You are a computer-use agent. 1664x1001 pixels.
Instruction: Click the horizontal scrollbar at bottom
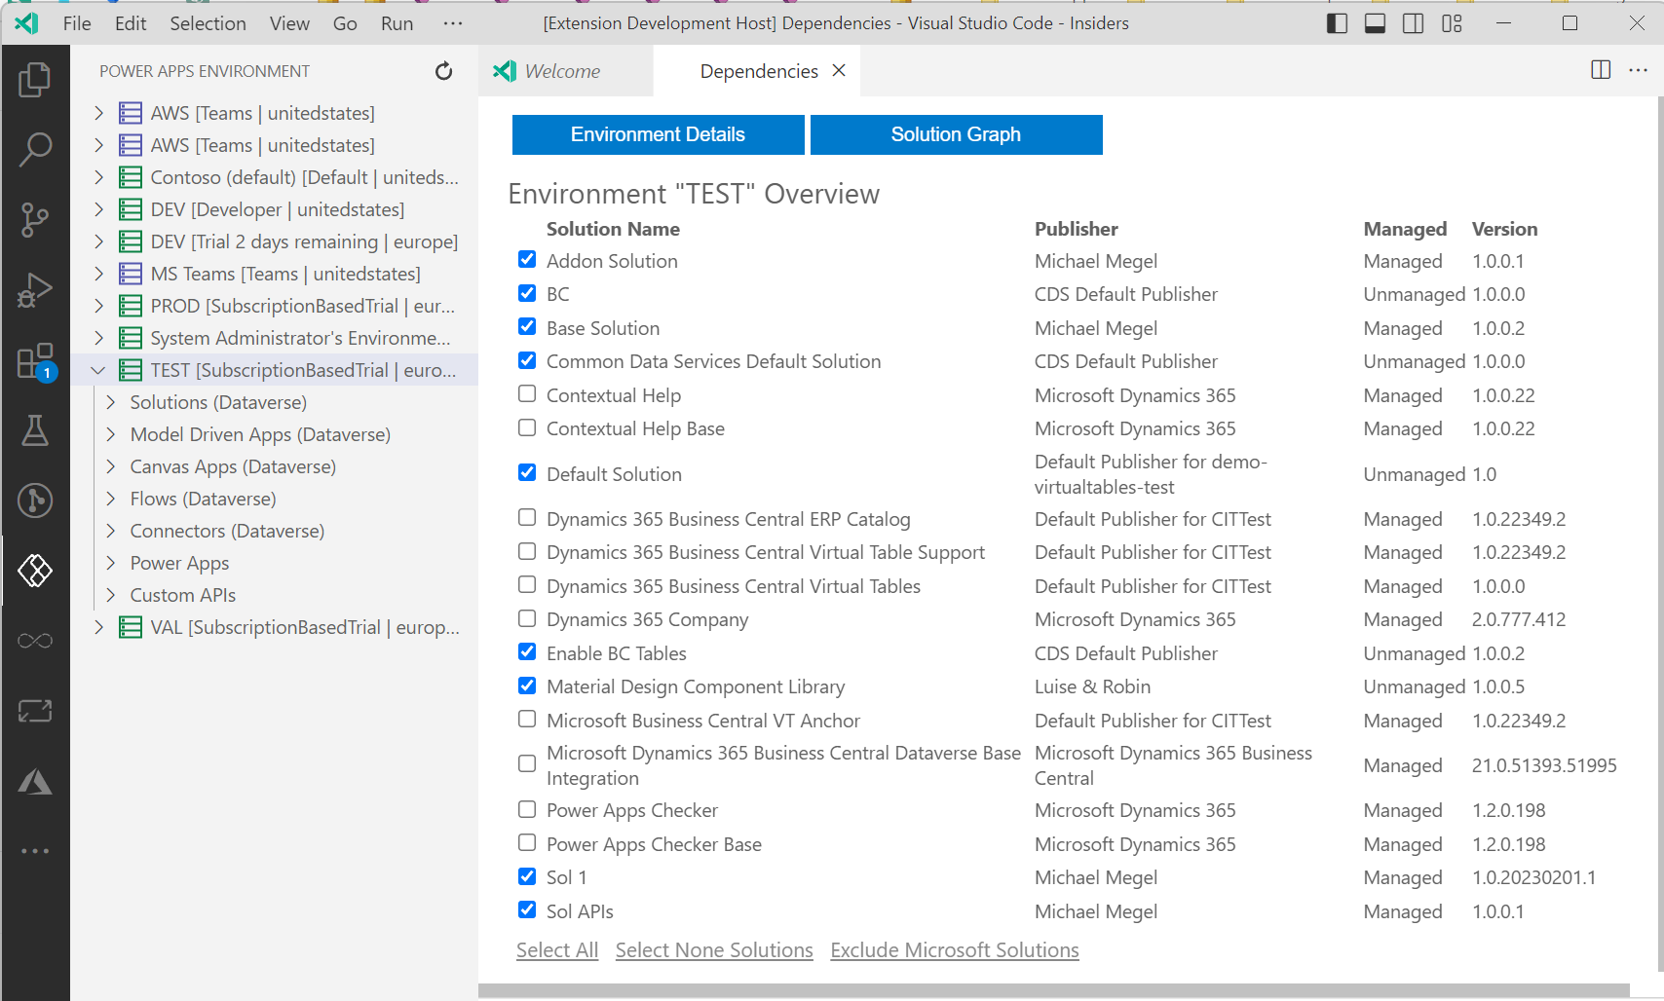[1054, 990]
